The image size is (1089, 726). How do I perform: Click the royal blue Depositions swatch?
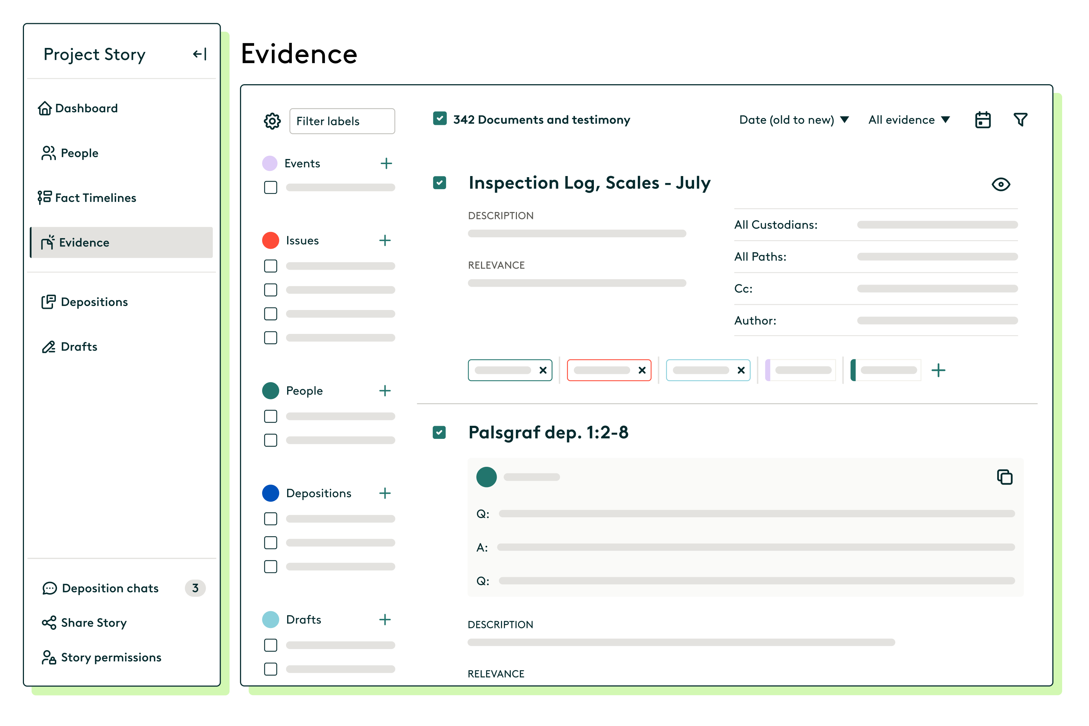(270, 493)
